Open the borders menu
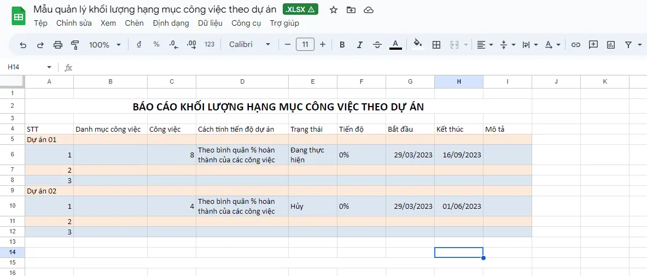The height and width of the screenshot is (276, 647). pyautogui.click(x=436, y=45)
